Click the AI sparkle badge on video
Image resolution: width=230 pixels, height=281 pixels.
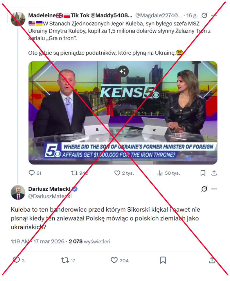pyautogui.click(x=123, y=72)
